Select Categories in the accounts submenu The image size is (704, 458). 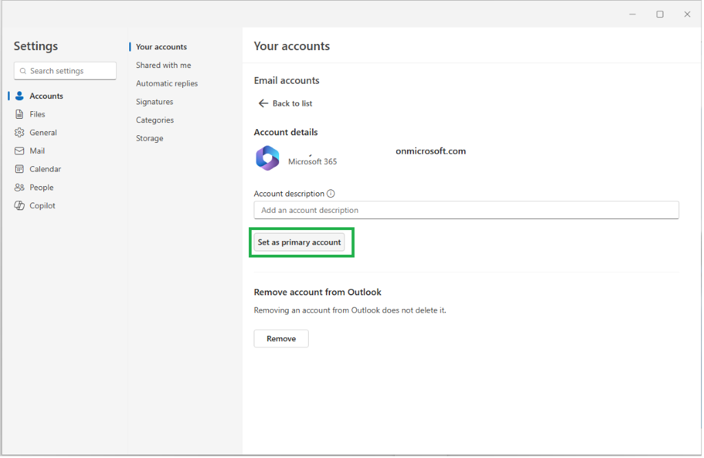click(155, 120)
